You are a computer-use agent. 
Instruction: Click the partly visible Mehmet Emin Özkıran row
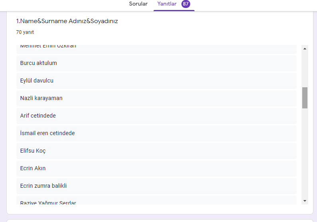pos(156,49)
